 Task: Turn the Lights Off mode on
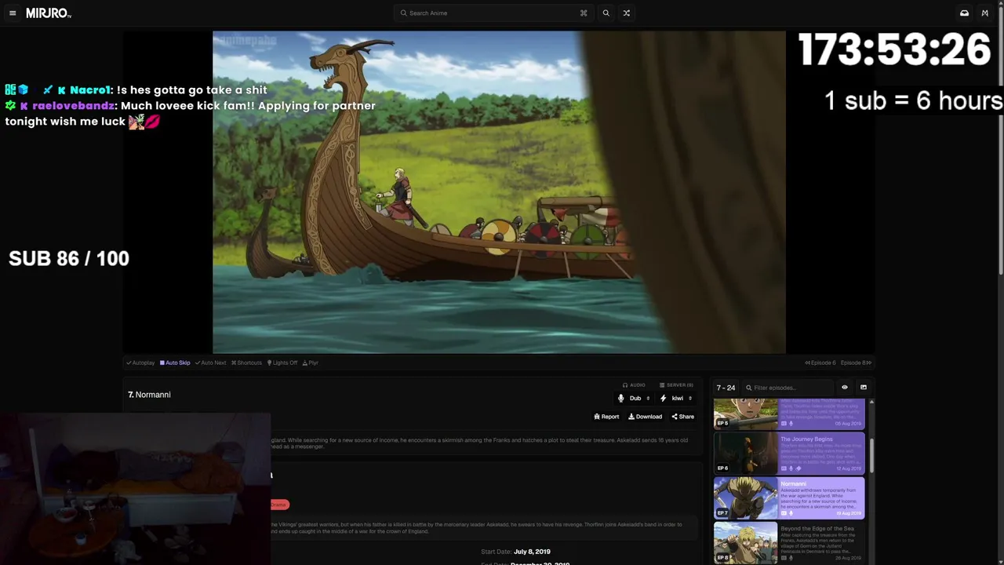[282, 363]
